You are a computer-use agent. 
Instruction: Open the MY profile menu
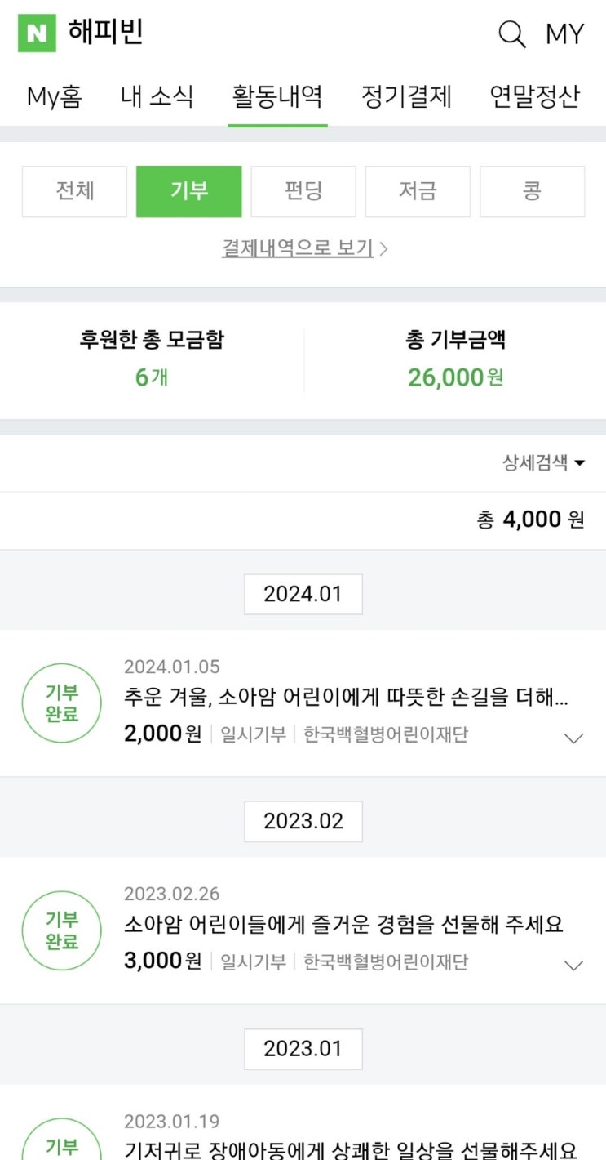[x=564, y=34]
